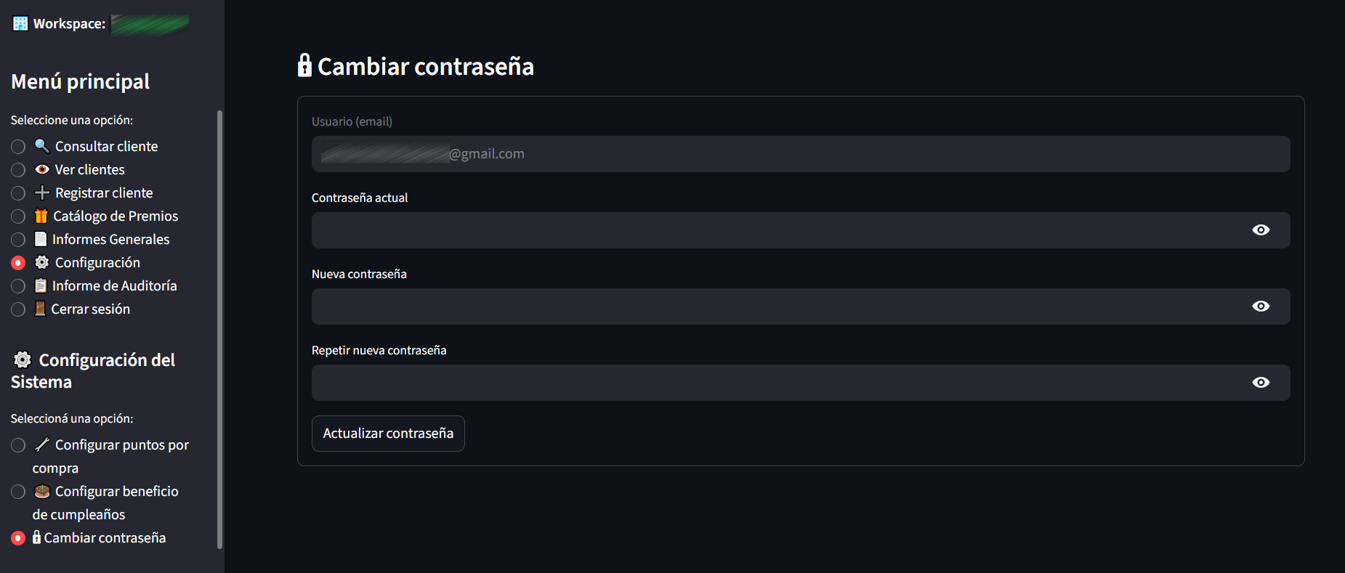Select the Cerrar sesión radio button
The width and height of the screenshot is (1345, 573).
pos(18,309)
